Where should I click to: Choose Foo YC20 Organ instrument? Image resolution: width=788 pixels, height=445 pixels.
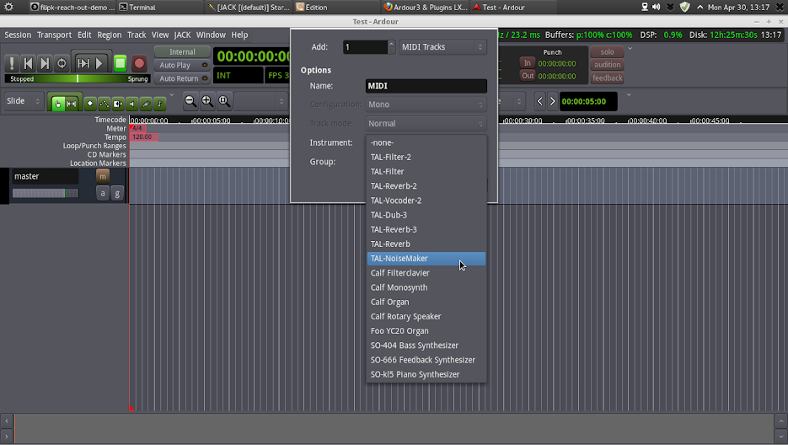click(426, 331)
